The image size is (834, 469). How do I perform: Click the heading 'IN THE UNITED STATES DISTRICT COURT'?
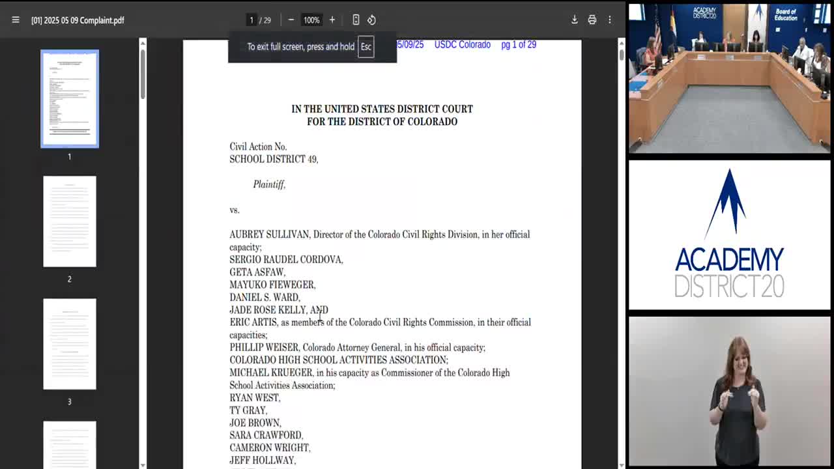(x=382, y=109)
